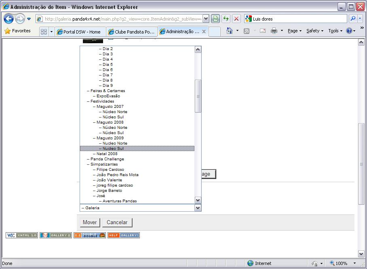This screenshot has height=269, width=367.
Task: Click the dropdown list scrollbar thumb
Action: [198, 96]
